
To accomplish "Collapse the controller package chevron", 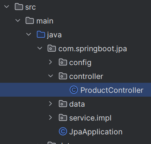I will [x=51, y=76].
